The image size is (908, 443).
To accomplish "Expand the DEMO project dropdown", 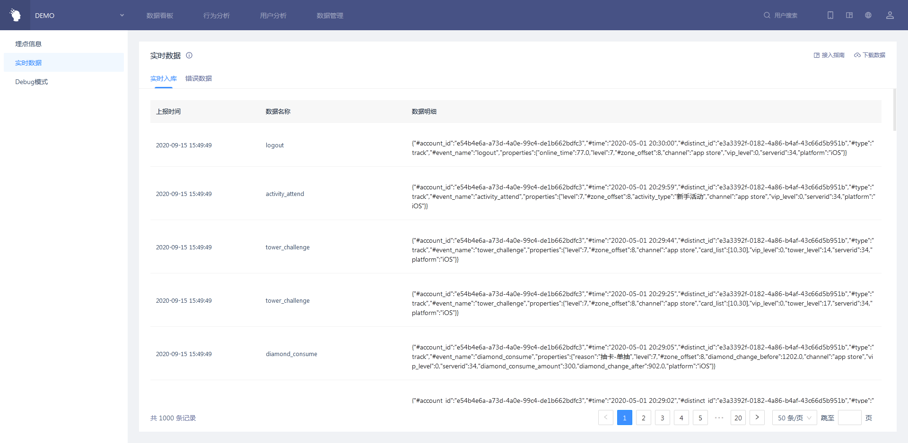I will [x=122, y=15].
